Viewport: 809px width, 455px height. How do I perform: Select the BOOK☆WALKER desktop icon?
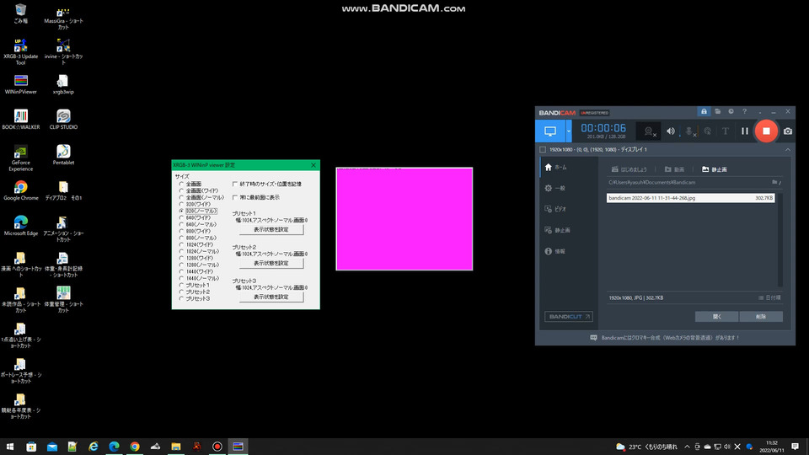coord(20,120)
